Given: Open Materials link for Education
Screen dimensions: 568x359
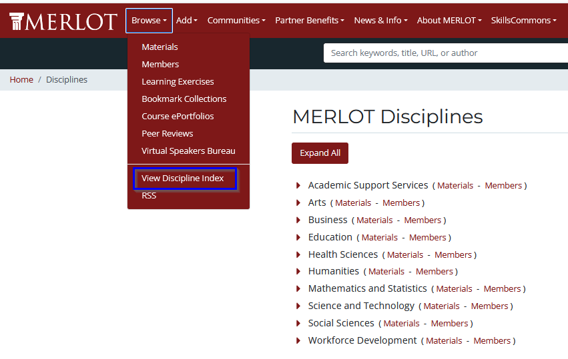Looking at the screenshot, I should click(379, 238).
